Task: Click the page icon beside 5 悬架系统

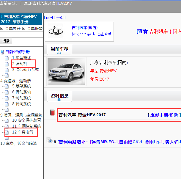Action: (7, 86)
